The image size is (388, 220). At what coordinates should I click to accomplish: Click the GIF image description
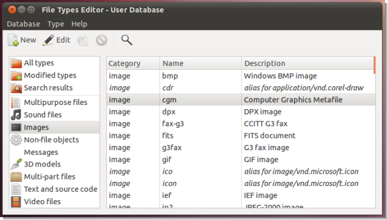[x=261, y=160]
